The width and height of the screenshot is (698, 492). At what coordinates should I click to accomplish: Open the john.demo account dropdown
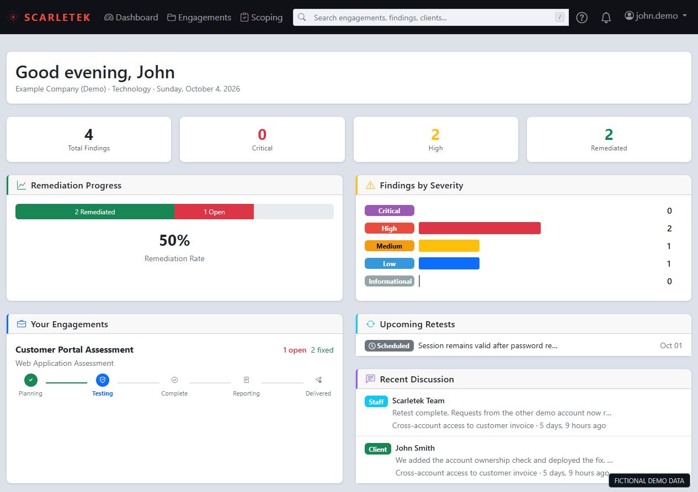point(656,16)
